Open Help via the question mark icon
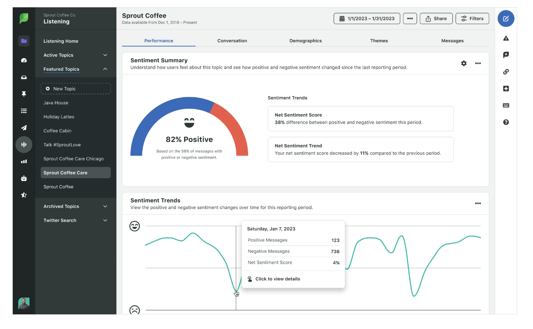 506,122
